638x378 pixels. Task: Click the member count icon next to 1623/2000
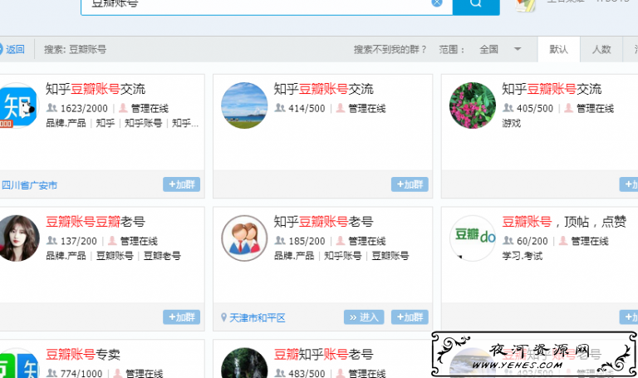coord(52,108)
